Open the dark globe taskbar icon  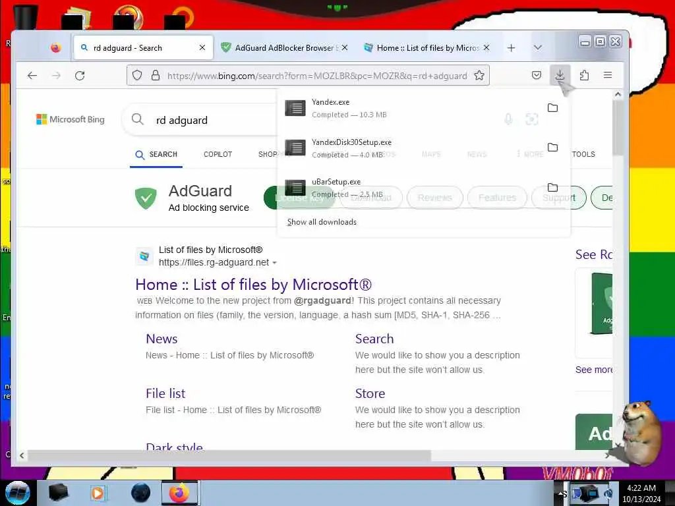pyautogui.click(x=140, y=493)
